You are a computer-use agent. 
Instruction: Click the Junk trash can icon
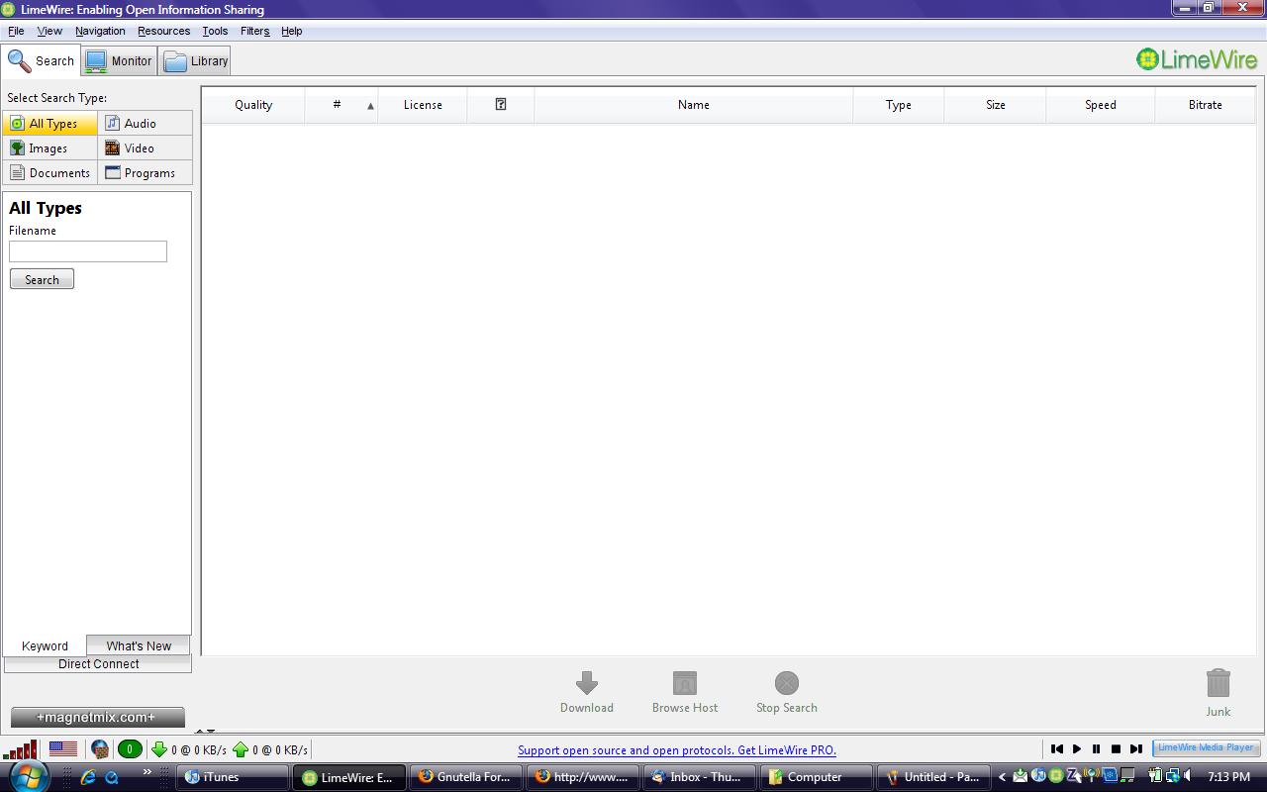click(x=1218, y=684)
